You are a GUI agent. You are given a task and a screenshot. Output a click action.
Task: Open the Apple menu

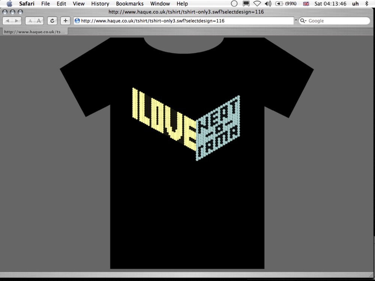tap(9, 4)
